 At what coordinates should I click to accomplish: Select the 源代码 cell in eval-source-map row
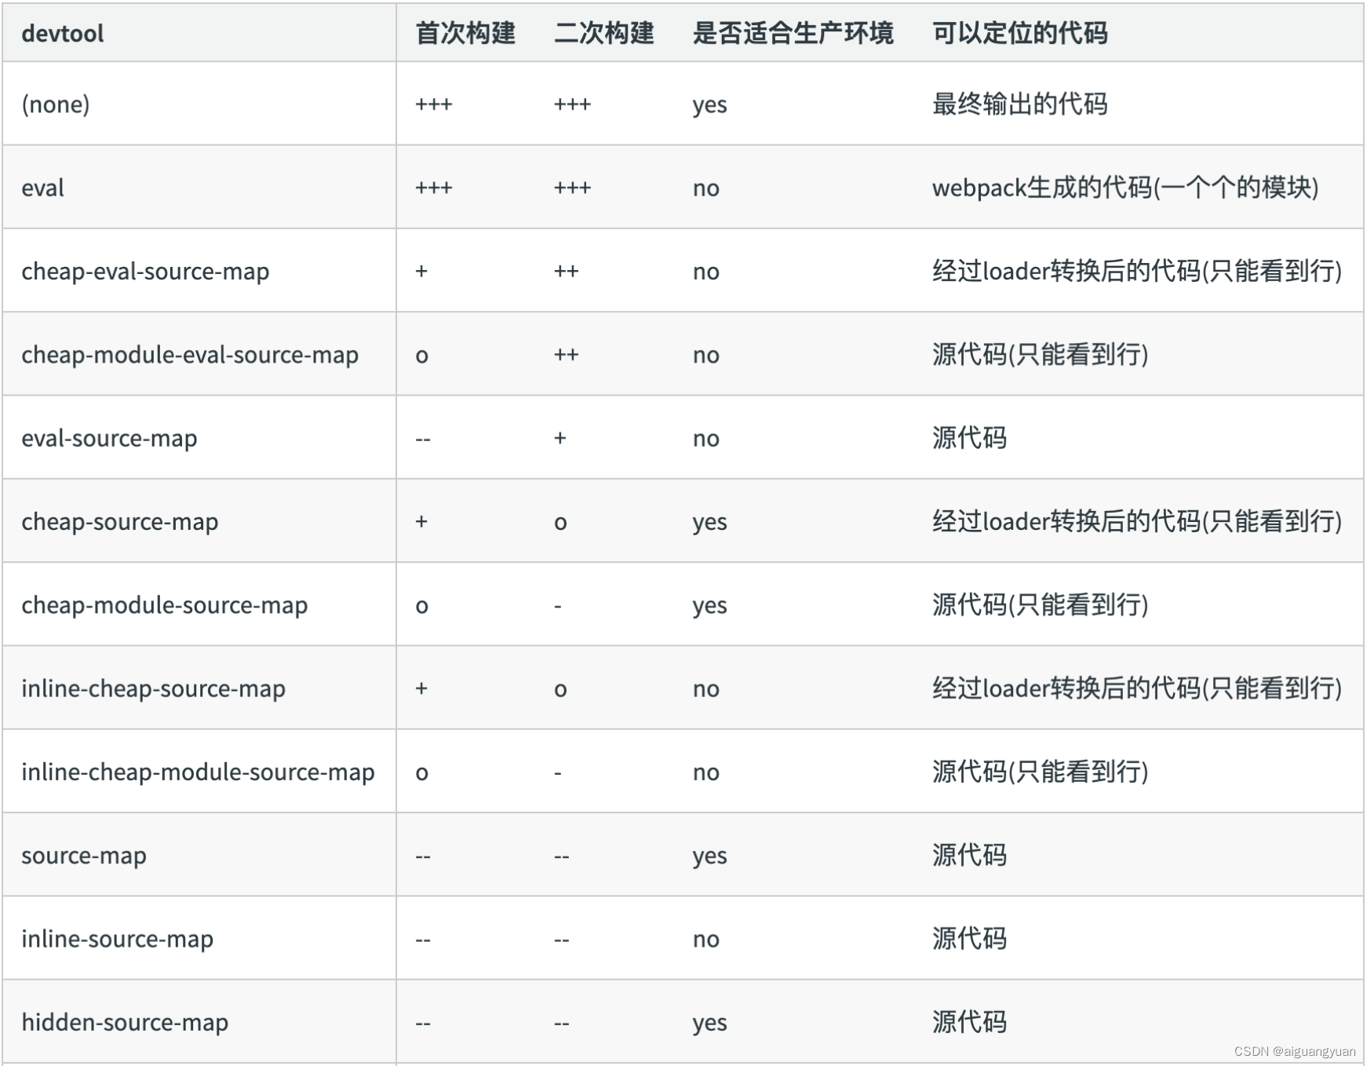[x=969, y=438]
